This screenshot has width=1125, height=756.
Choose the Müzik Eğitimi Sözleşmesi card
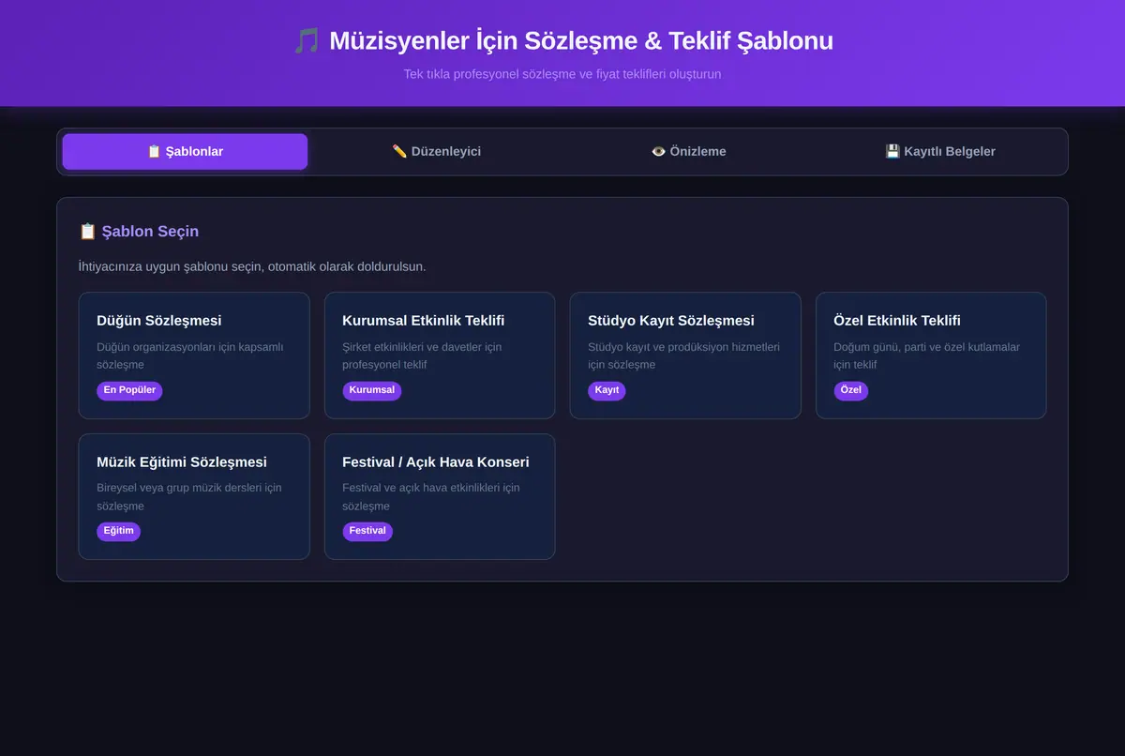(194, 496)
